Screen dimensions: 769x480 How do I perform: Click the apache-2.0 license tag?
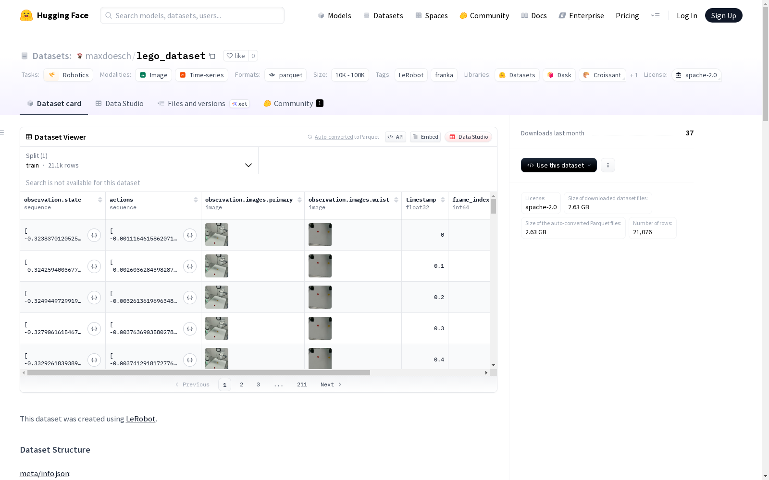(696, 75)
